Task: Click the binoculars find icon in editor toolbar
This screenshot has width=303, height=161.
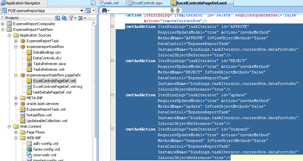Action: click(x=104, y=10)
